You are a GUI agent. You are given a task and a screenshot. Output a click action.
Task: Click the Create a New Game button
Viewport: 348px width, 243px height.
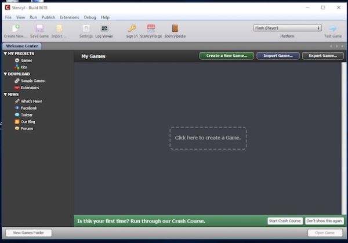(227, 56)
